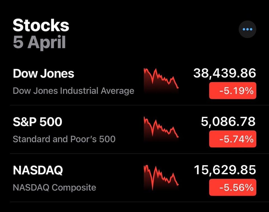The width and height of the screenshot is (269, 212).
Task: Select the S&P 500 ticker name
Action: 37,122
